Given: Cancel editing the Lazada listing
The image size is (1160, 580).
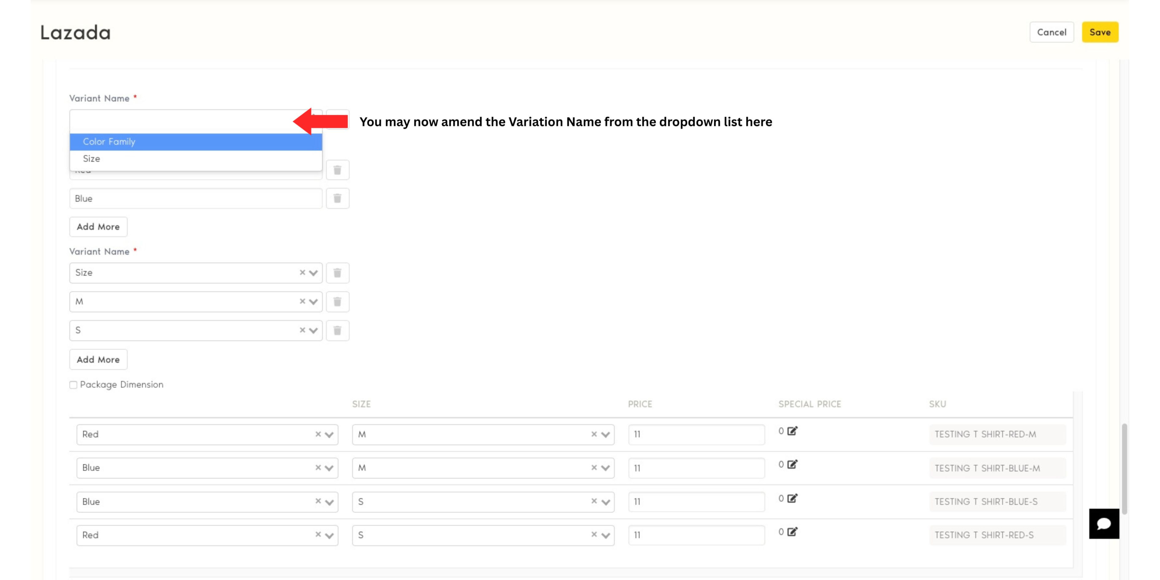Looking at the screenshot, I should (1051, 32).
